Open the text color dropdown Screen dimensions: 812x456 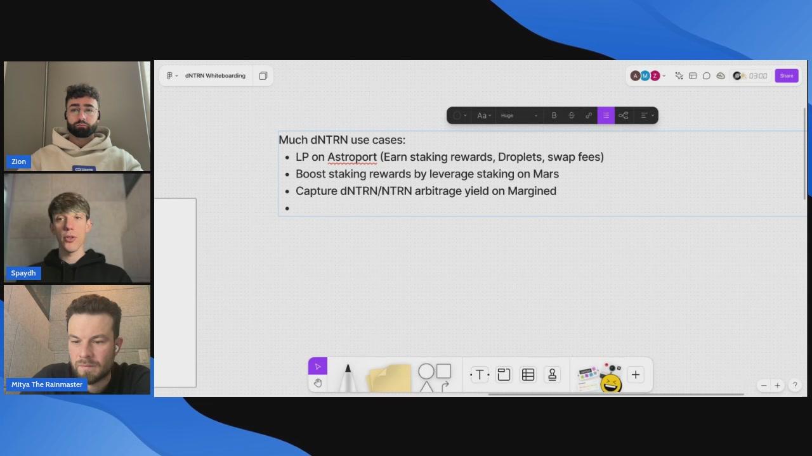point(459,115)
